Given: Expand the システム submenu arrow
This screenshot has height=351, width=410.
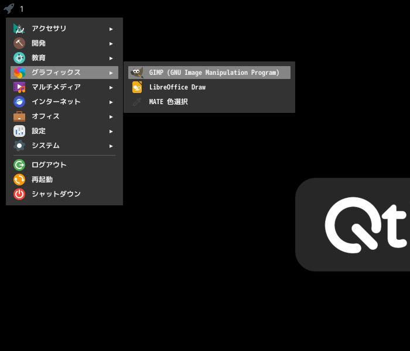Looking at the screenshot, I should pyautogui.click(x=111, y=146).
